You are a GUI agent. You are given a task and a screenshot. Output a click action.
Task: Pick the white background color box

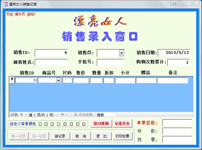pos(40,124)
